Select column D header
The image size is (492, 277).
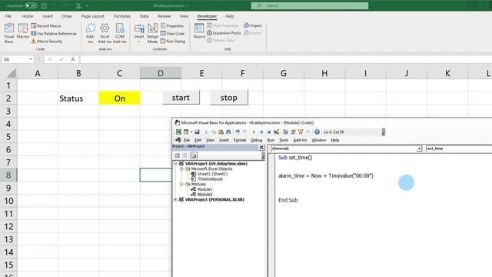[x=161, y=73]
